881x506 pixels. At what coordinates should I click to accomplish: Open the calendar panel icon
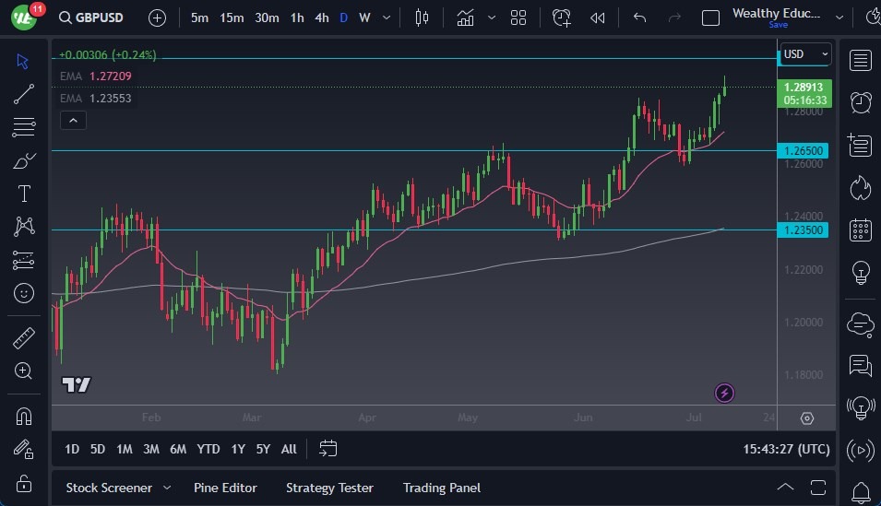coord(860,229)
